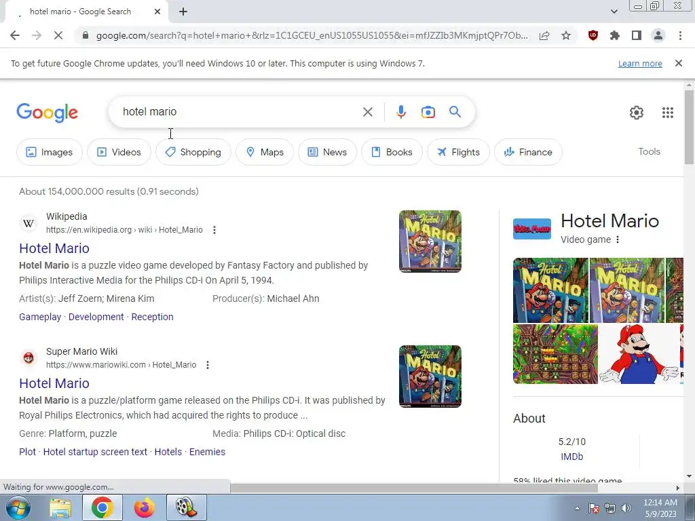Go back to the previous page

(x=15, y=35)
